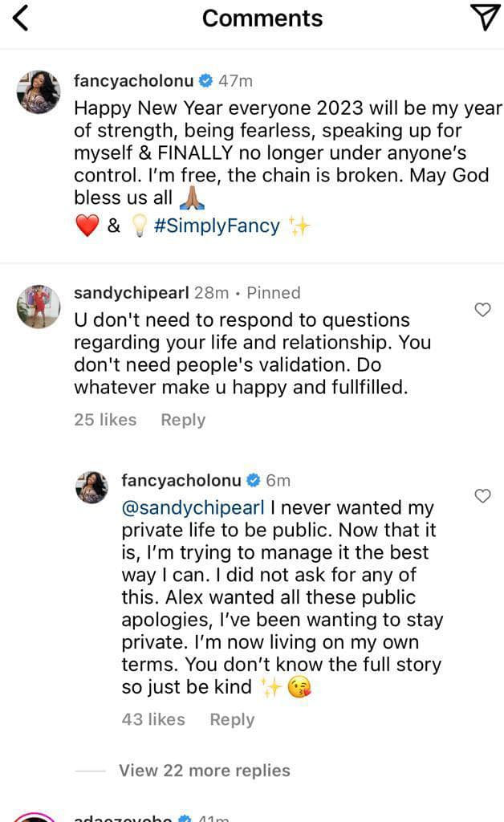Reply to sandychipearl's comment
504x822 pixels.
[x=183, y=420]
